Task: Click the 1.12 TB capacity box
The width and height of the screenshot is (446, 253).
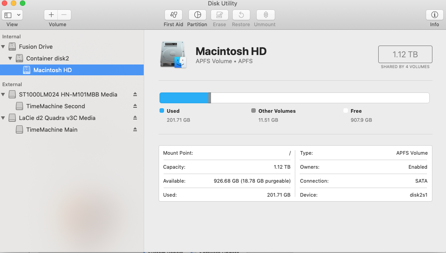Action: (405, 54)
